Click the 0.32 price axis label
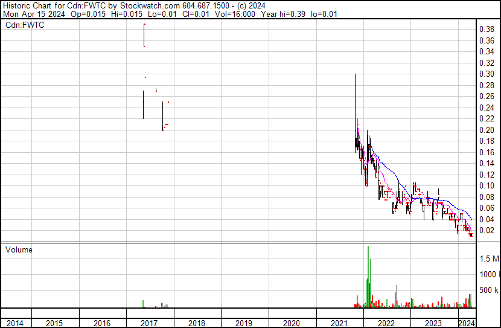 [x=487, y=63]
